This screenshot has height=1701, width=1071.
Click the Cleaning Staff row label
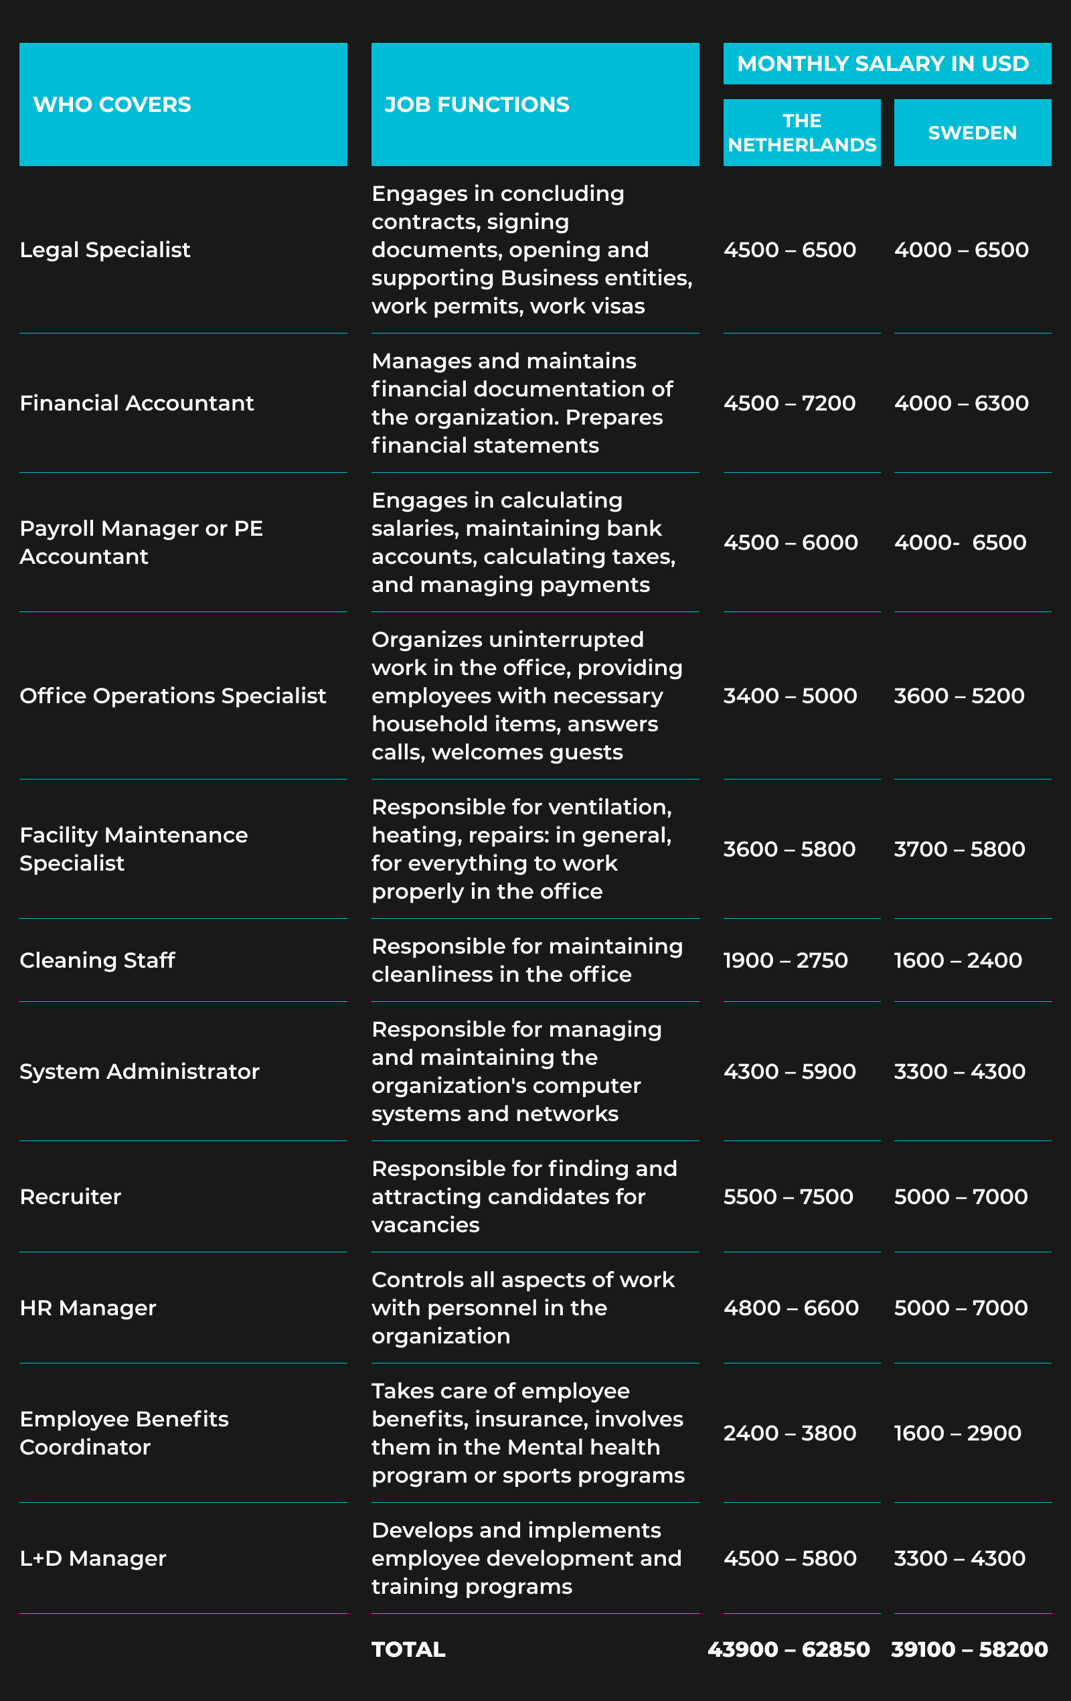click(x=98, y=960)
